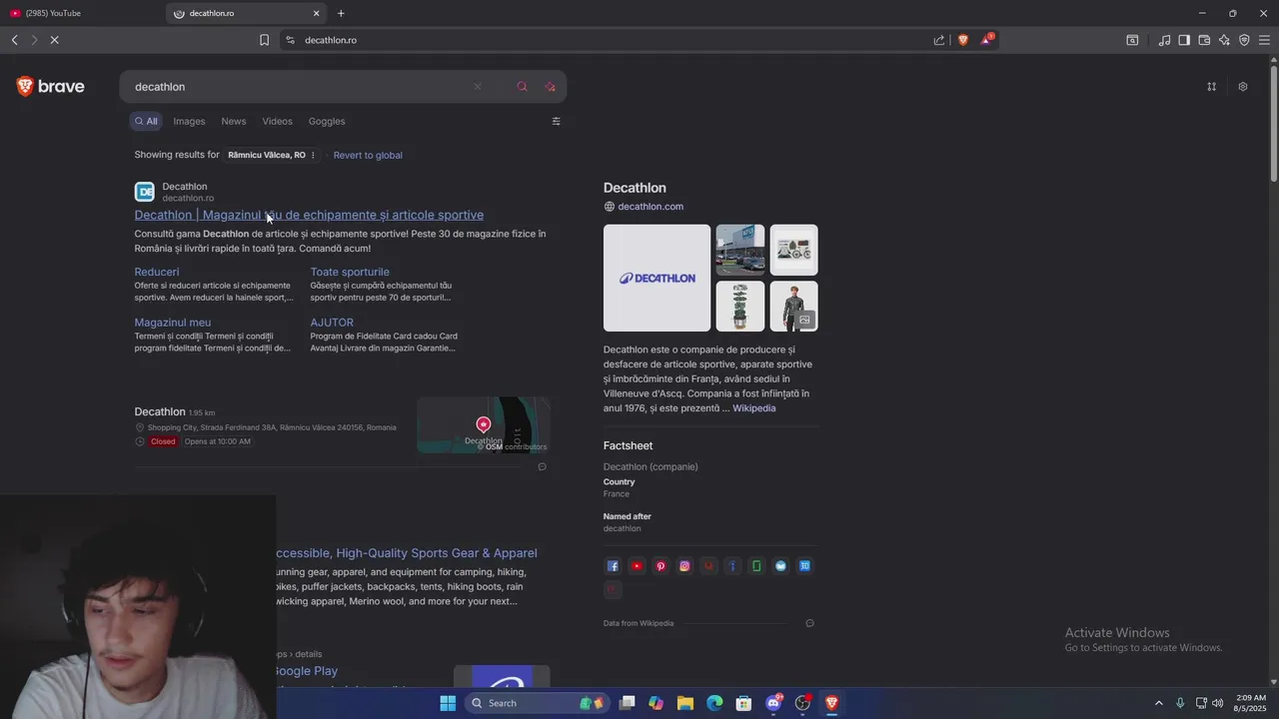The width and height of the screenshot is (1279, 719).
Task: Open the Brave Shields lion icon in address bar
Action: (x=963, y=40)
